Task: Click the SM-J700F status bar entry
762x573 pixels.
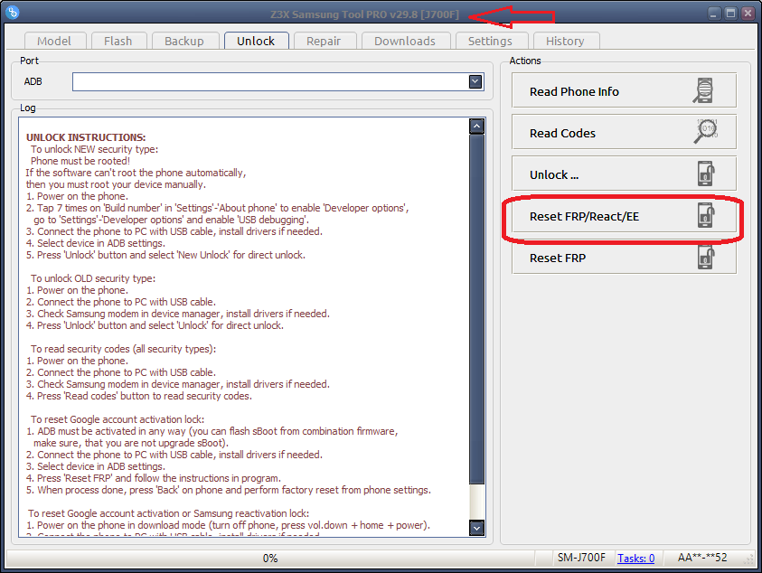Action: 581,558
